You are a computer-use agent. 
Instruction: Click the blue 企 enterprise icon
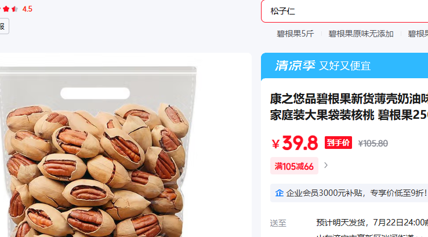[x=279, y=193]
